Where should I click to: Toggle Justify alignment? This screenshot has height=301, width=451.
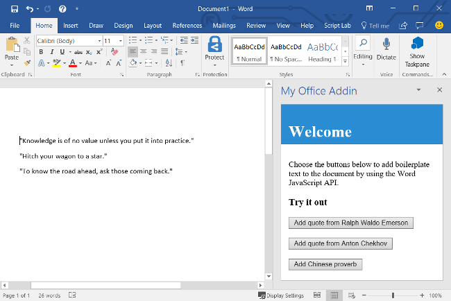point(164,52)
